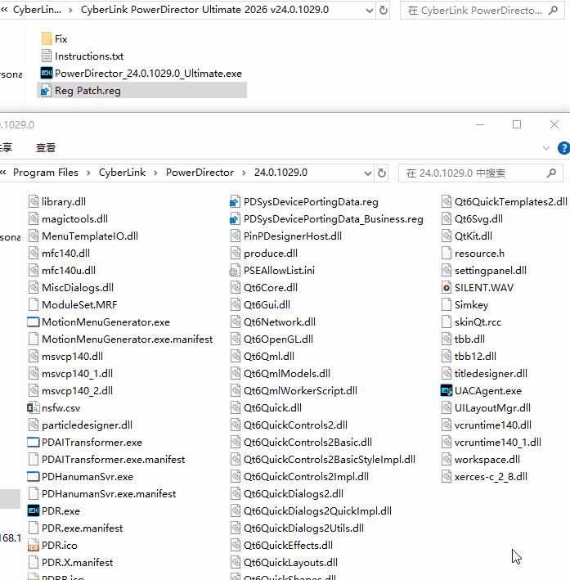Select the Reg Patch.reg file
Screen dimensions: 570x580
point(87,91)
